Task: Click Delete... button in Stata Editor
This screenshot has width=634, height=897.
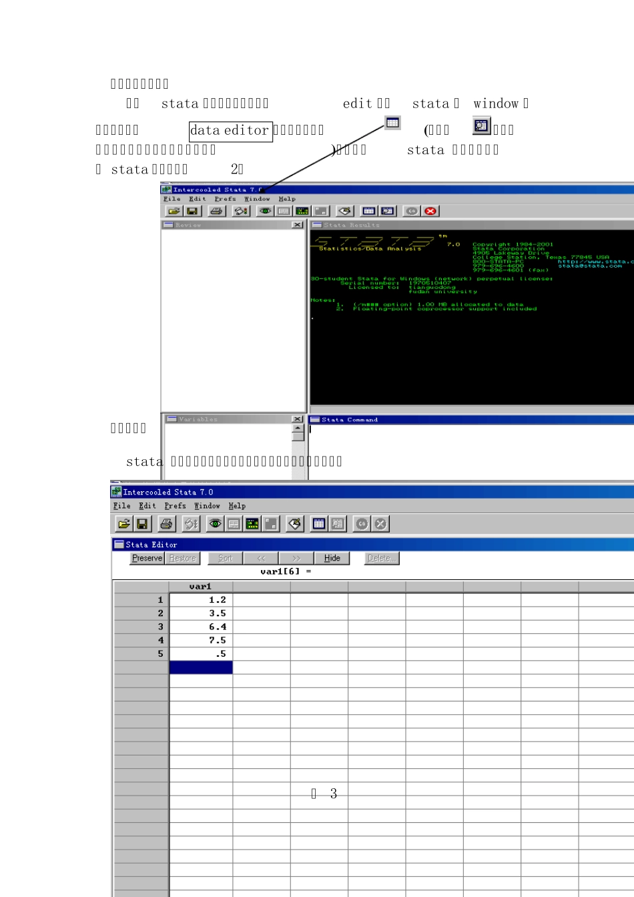Action: pyautogui.click(x=382, y=559)
